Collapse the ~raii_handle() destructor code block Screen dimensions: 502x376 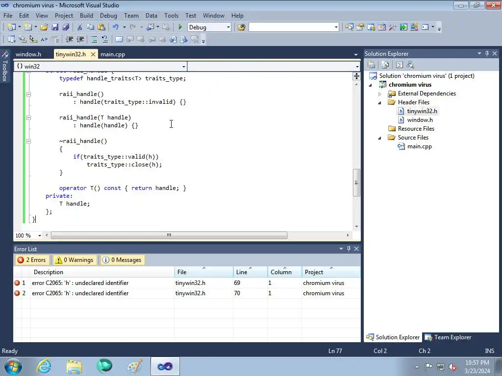pos(28,141)
